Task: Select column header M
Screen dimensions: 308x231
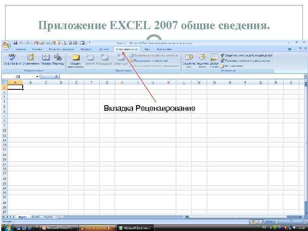Action: (199, 83)
